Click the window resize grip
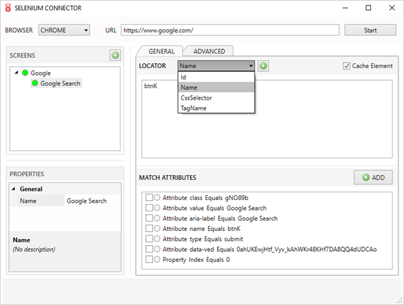This screenshot has height=305, width=404. (x=399, y=300)
